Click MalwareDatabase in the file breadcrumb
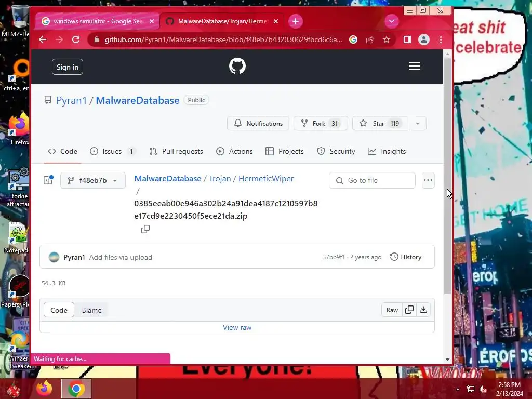The image size is (532, 399). point(168,179)
